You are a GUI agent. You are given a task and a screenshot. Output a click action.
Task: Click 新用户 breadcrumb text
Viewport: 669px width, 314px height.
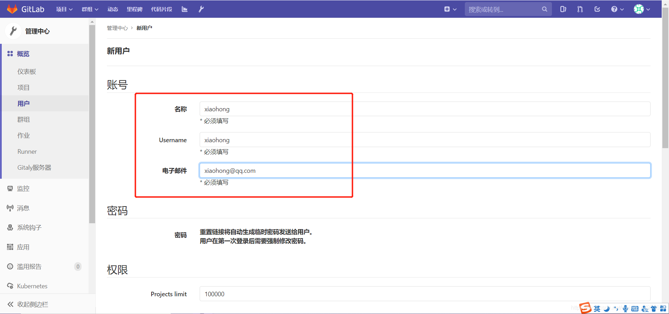pyautogui.click(x=144, y=28)
